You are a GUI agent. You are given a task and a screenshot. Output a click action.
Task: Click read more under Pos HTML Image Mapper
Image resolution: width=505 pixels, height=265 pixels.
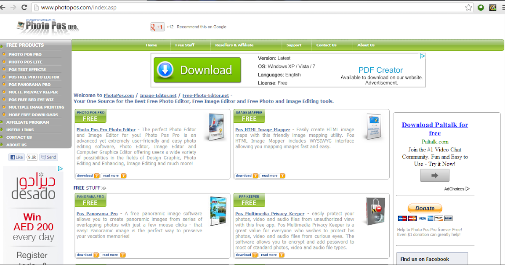[x=273, y=176]
